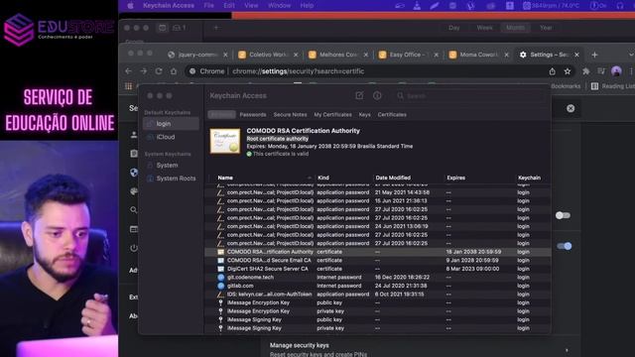Select password row dated 21 May 2021
This screenshot has height=357, width=635.
point(377,192)
